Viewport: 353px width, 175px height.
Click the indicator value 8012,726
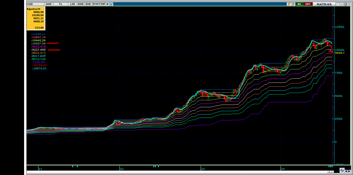click(x=38, y=59)
